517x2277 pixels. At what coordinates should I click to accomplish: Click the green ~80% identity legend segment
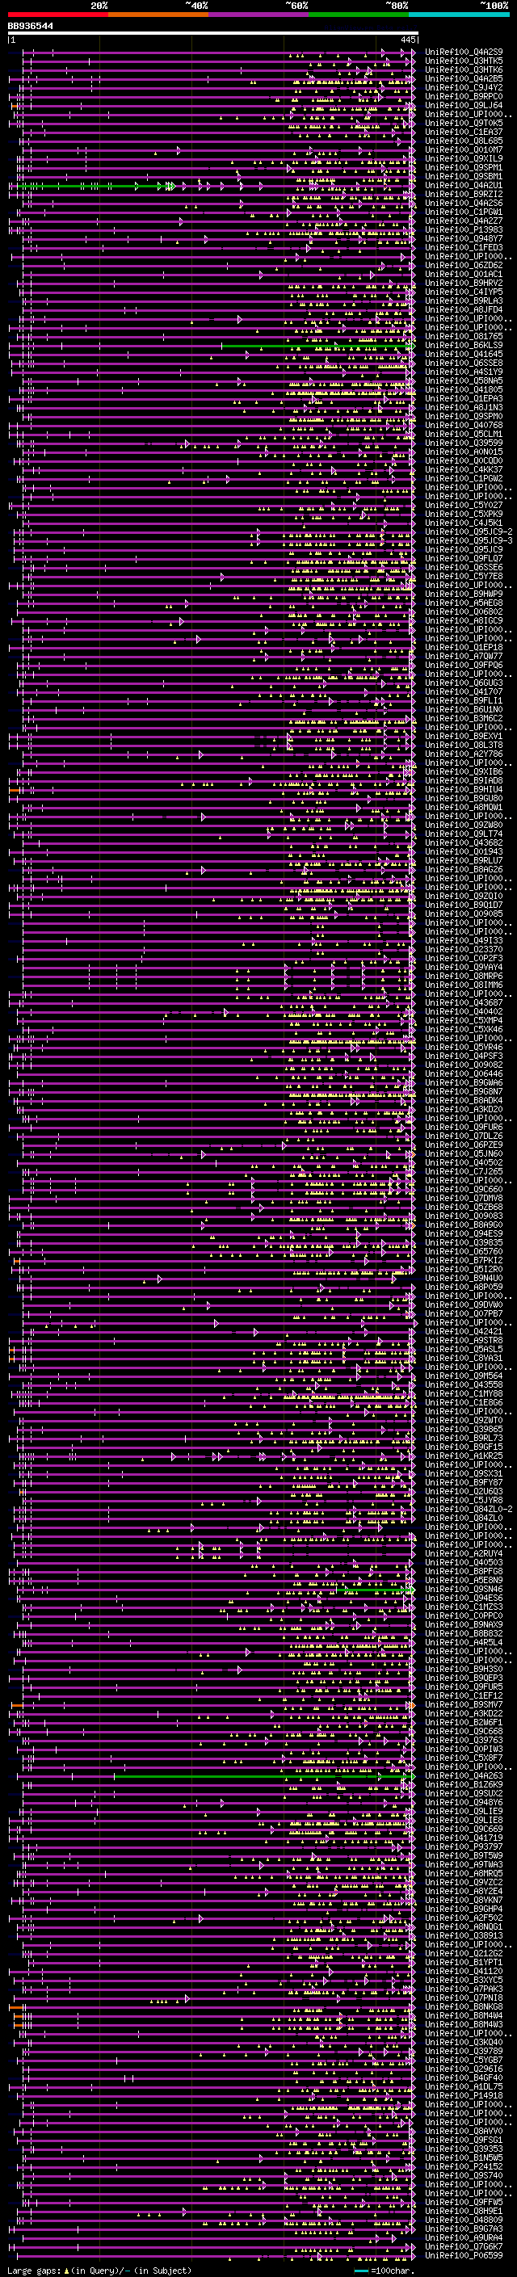pos(359,15)
